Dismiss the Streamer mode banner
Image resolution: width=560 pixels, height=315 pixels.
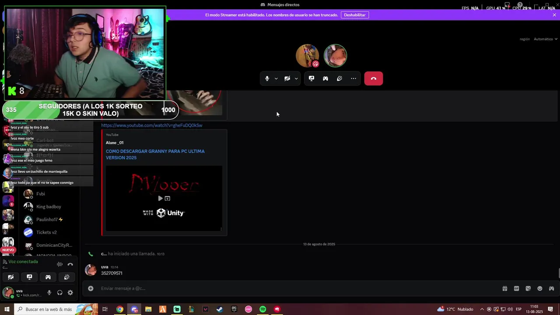point(554,15)
